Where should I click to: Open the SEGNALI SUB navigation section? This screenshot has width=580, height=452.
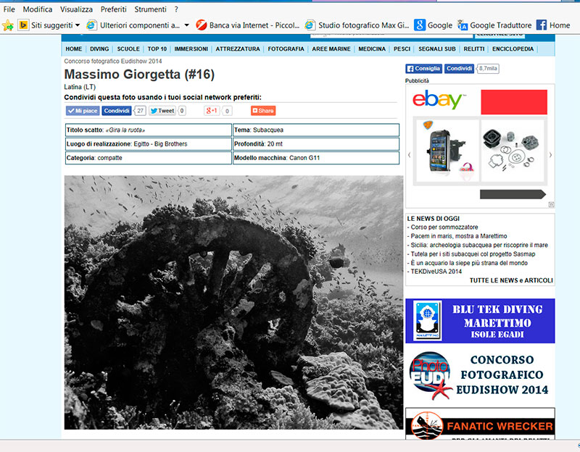click(437, 49)
